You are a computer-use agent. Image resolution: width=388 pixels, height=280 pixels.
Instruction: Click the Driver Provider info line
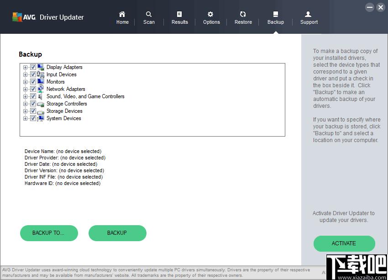coord(65,158)
